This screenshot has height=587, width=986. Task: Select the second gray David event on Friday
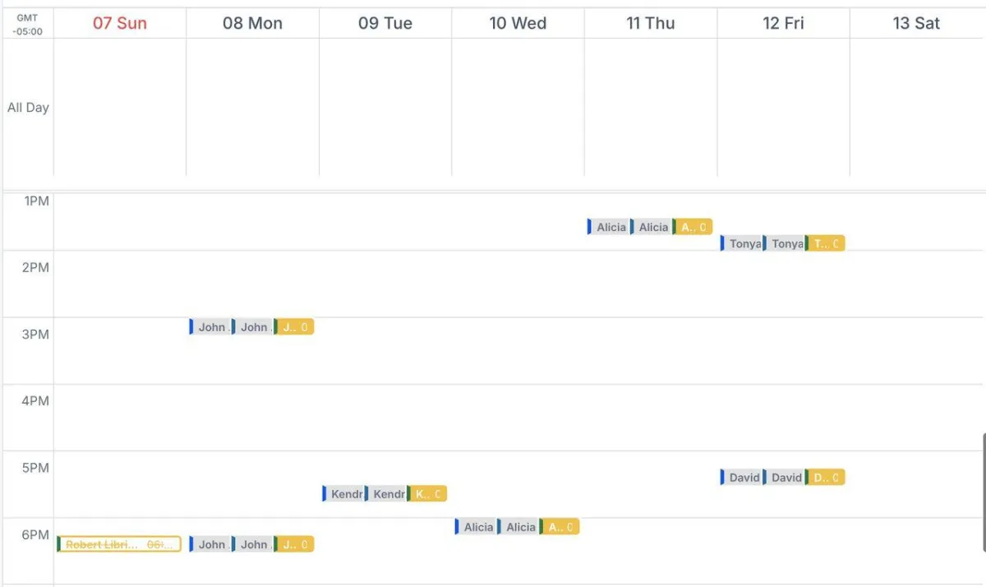coord(785,478)
